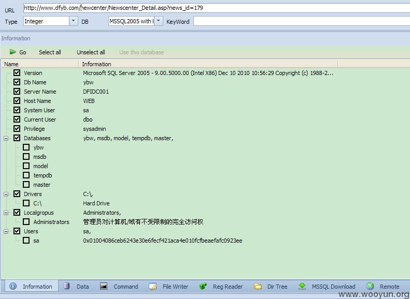
Task: Collapse the Drivers tree node
Action: (6, 194)
